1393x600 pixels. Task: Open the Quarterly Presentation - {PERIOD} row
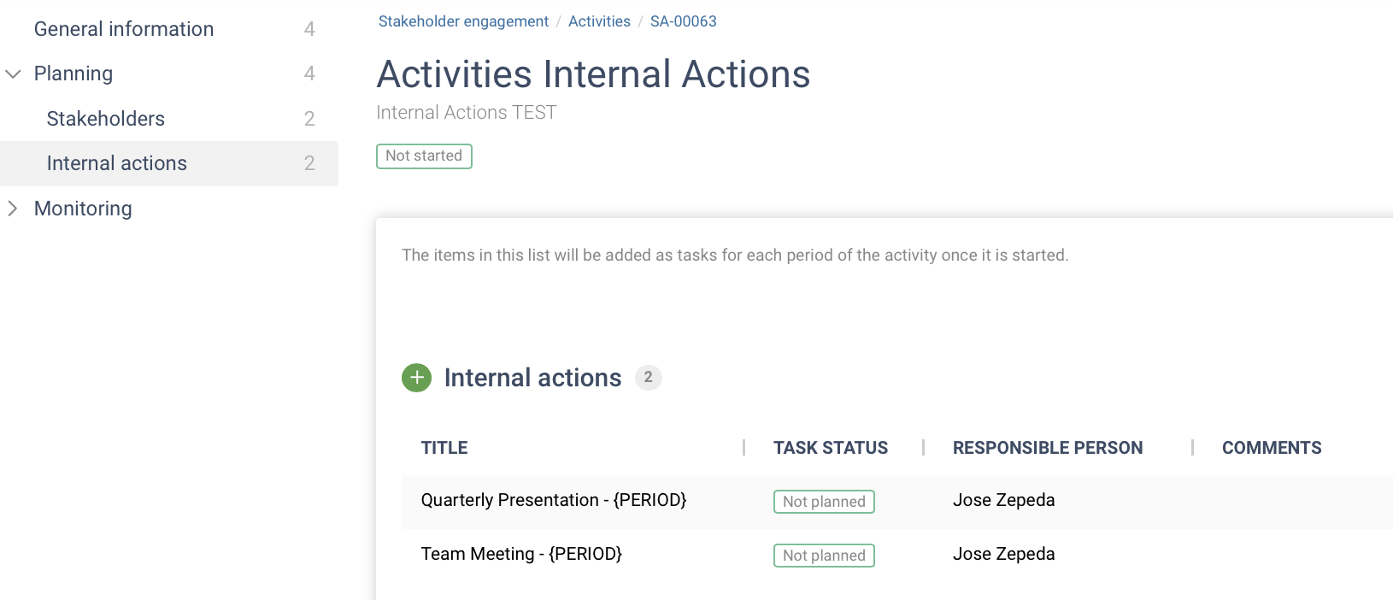pos(554,501)
